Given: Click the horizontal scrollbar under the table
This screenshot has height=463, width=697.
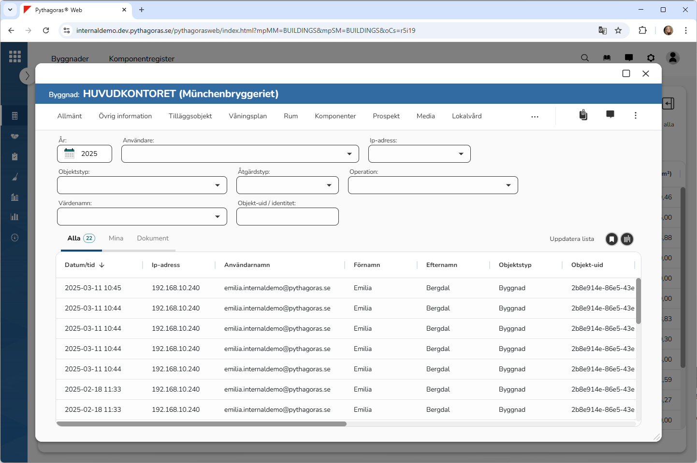Looking at the screenshot, I should click(202, 424).
